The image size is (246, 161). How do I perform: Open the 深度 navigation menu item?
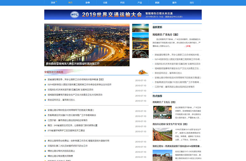click(x=53, y=3)
